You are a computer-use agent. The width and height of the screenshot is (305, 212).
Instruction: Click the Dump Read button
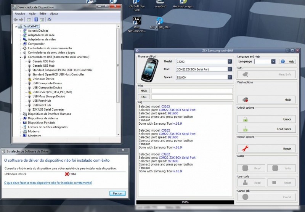tap(251, 168)
